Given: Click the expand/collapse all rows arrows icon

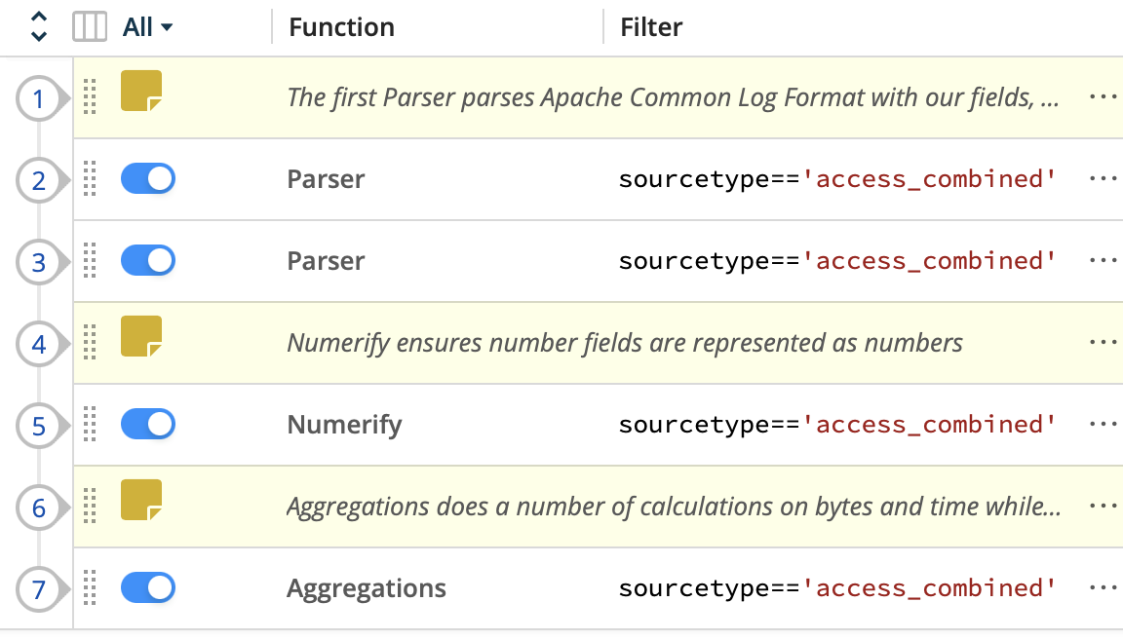Looking at the screenshot, I should coord(39,27).
